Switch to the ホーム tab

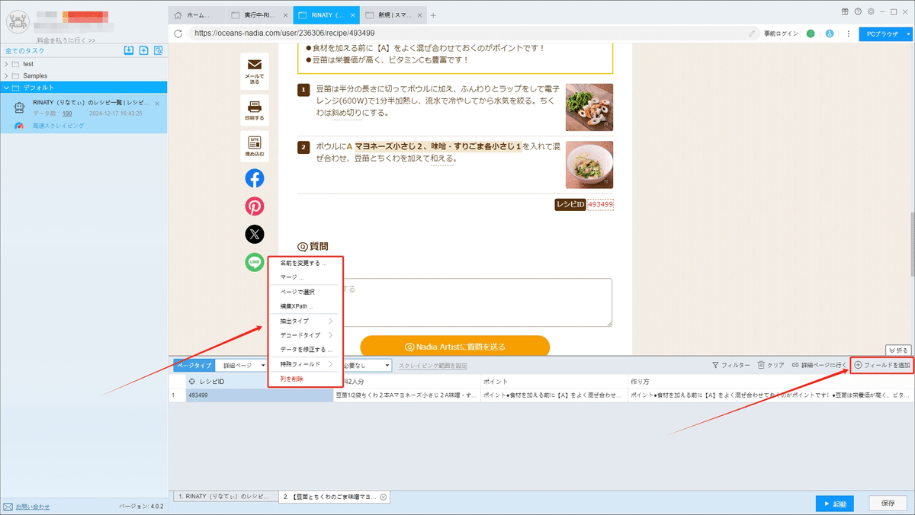pos(198,14)
